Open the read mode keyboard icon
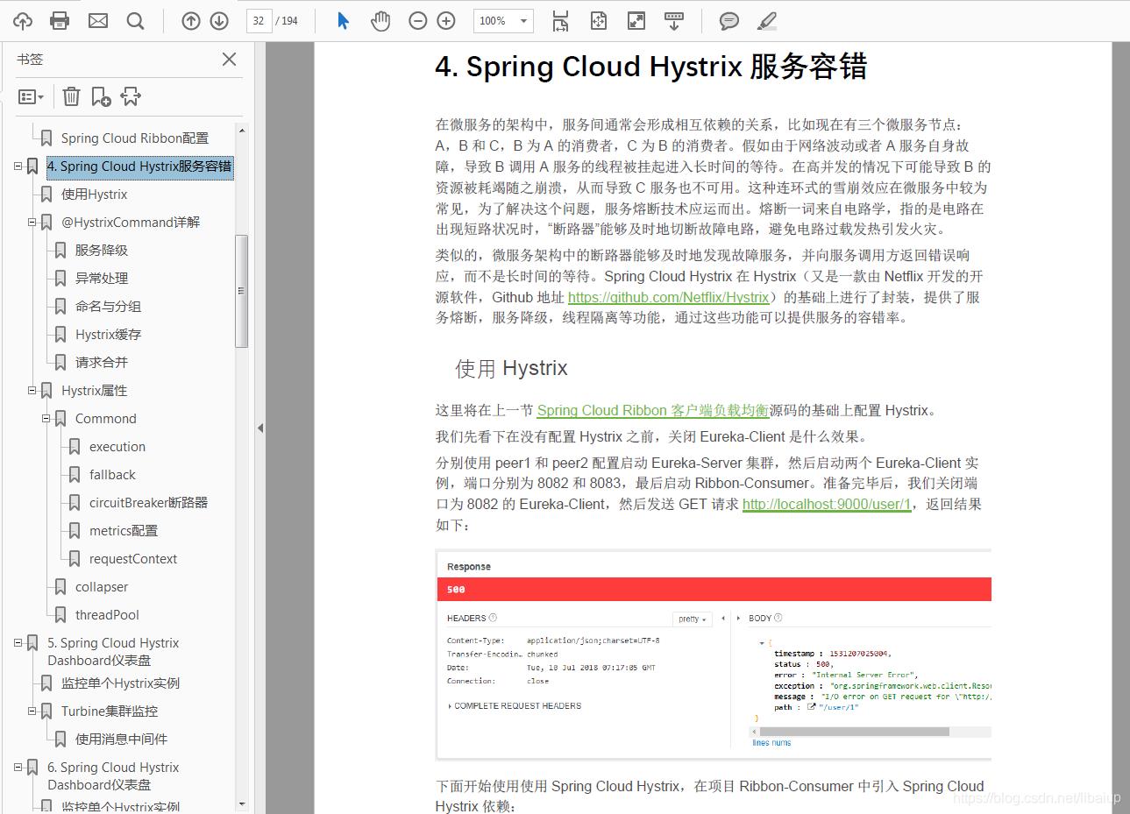The width and height of the screenshot is (1130, 814). 674,21
